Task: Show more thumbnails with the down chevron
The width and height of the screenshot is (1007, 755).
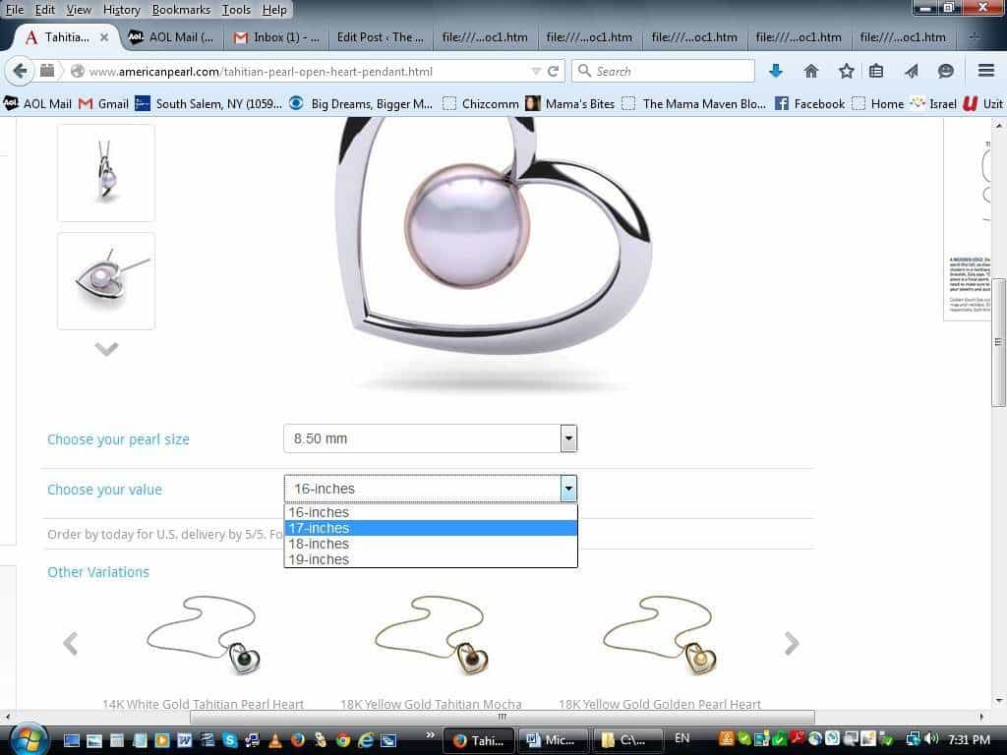Action: coord(106,349)
